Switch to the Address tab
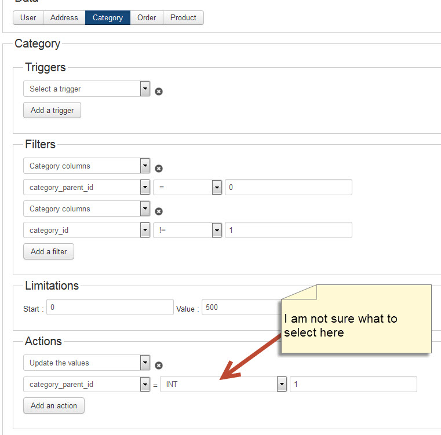Screen dimensions: 441x435 click(64, 18)
